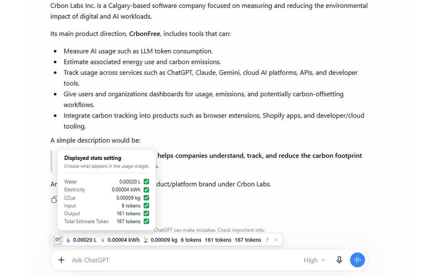
Task: Click the Ask ChatGPT input field
Action: (183, 260)
